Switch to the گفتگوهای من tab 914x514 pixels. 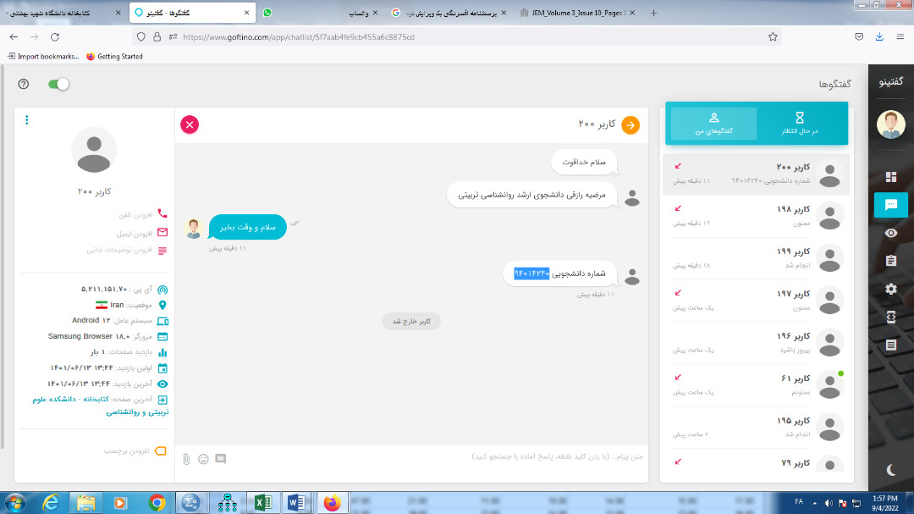pyautogui.click(x=713, y=124)
